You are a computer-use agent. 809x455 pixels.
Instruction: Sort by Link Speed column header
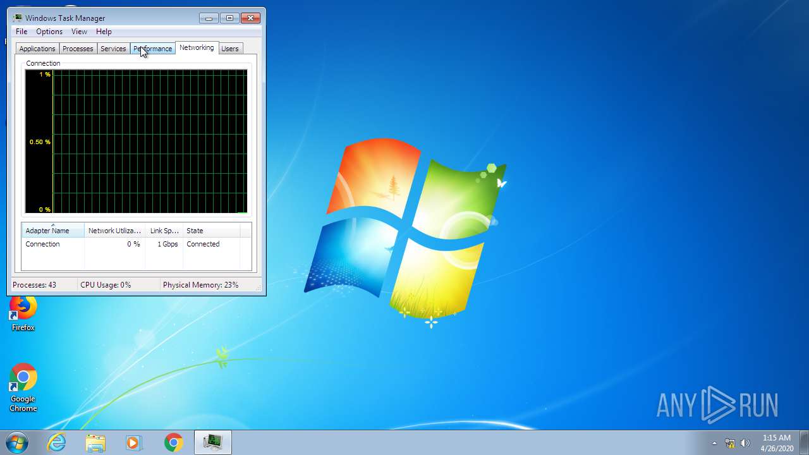(x=164, y=231)
